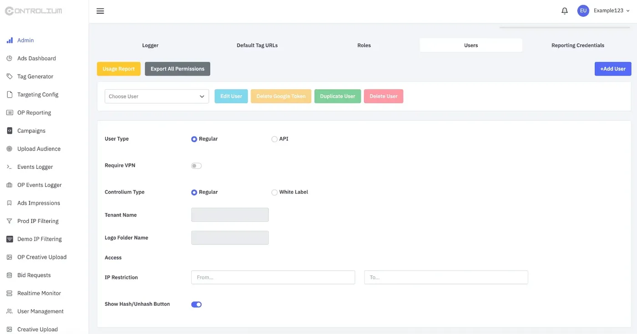Focus the IP Restriction From field
637x334 pixels.
(273, 278)
